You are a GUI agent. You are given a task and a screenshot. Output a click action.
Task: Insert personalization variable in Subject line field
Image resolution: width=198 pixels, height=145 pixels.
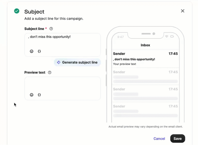click(39, 51)
